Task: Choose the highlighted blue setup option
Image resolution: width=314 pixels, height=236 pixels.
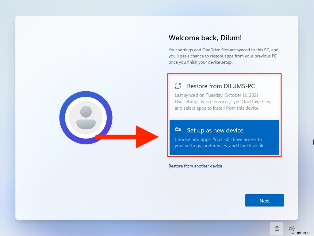Action: 224,137
